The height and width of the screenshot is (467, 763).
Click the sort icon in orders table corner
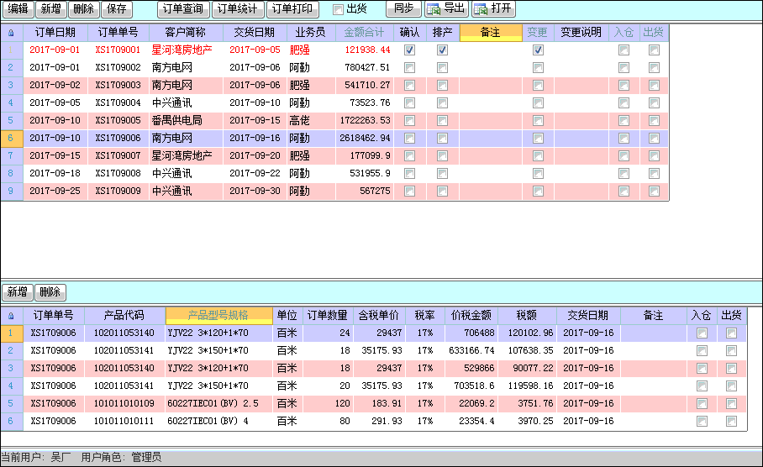click(x=11, y=33)
